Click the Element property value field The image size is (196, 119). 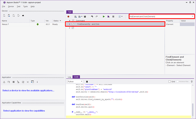[187, 24]
